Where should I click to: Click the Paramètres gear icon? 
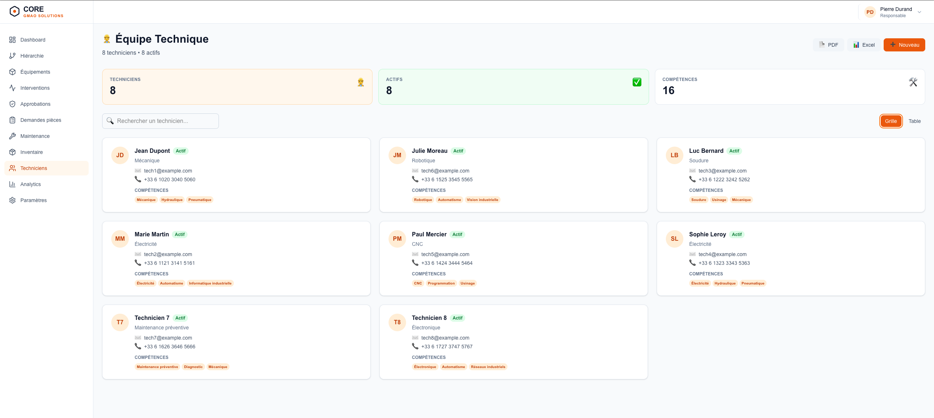[12, 200]
